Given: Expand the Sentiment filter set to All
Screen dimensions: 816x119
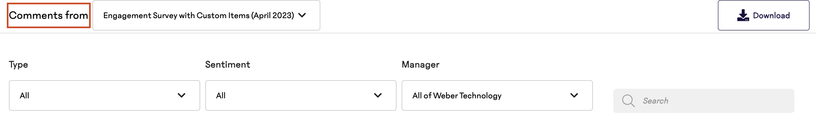Looking at the screenshot, I should click(x=301, y=95).
